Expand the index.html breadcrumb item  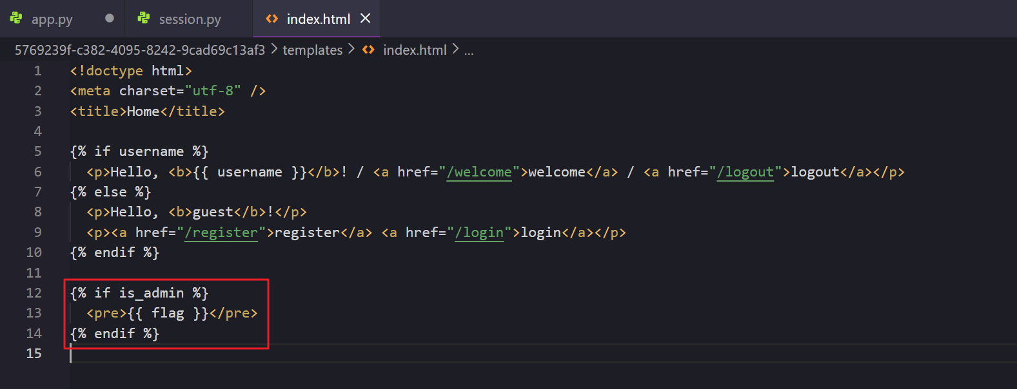(x=415, y=50)
